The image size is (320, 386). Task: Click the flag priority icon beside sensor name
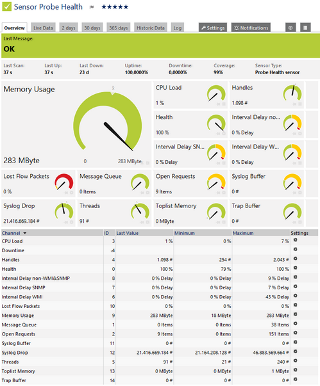point(92,7)
